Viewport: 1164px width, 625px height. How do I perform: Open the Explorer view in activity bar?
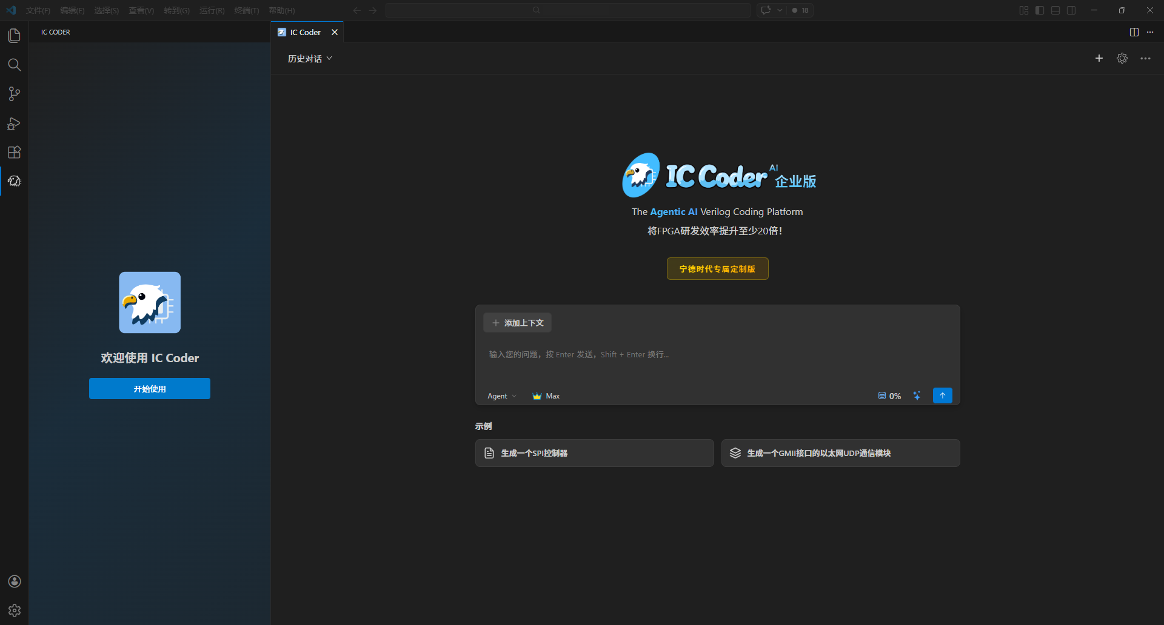[x=14, y=36]
